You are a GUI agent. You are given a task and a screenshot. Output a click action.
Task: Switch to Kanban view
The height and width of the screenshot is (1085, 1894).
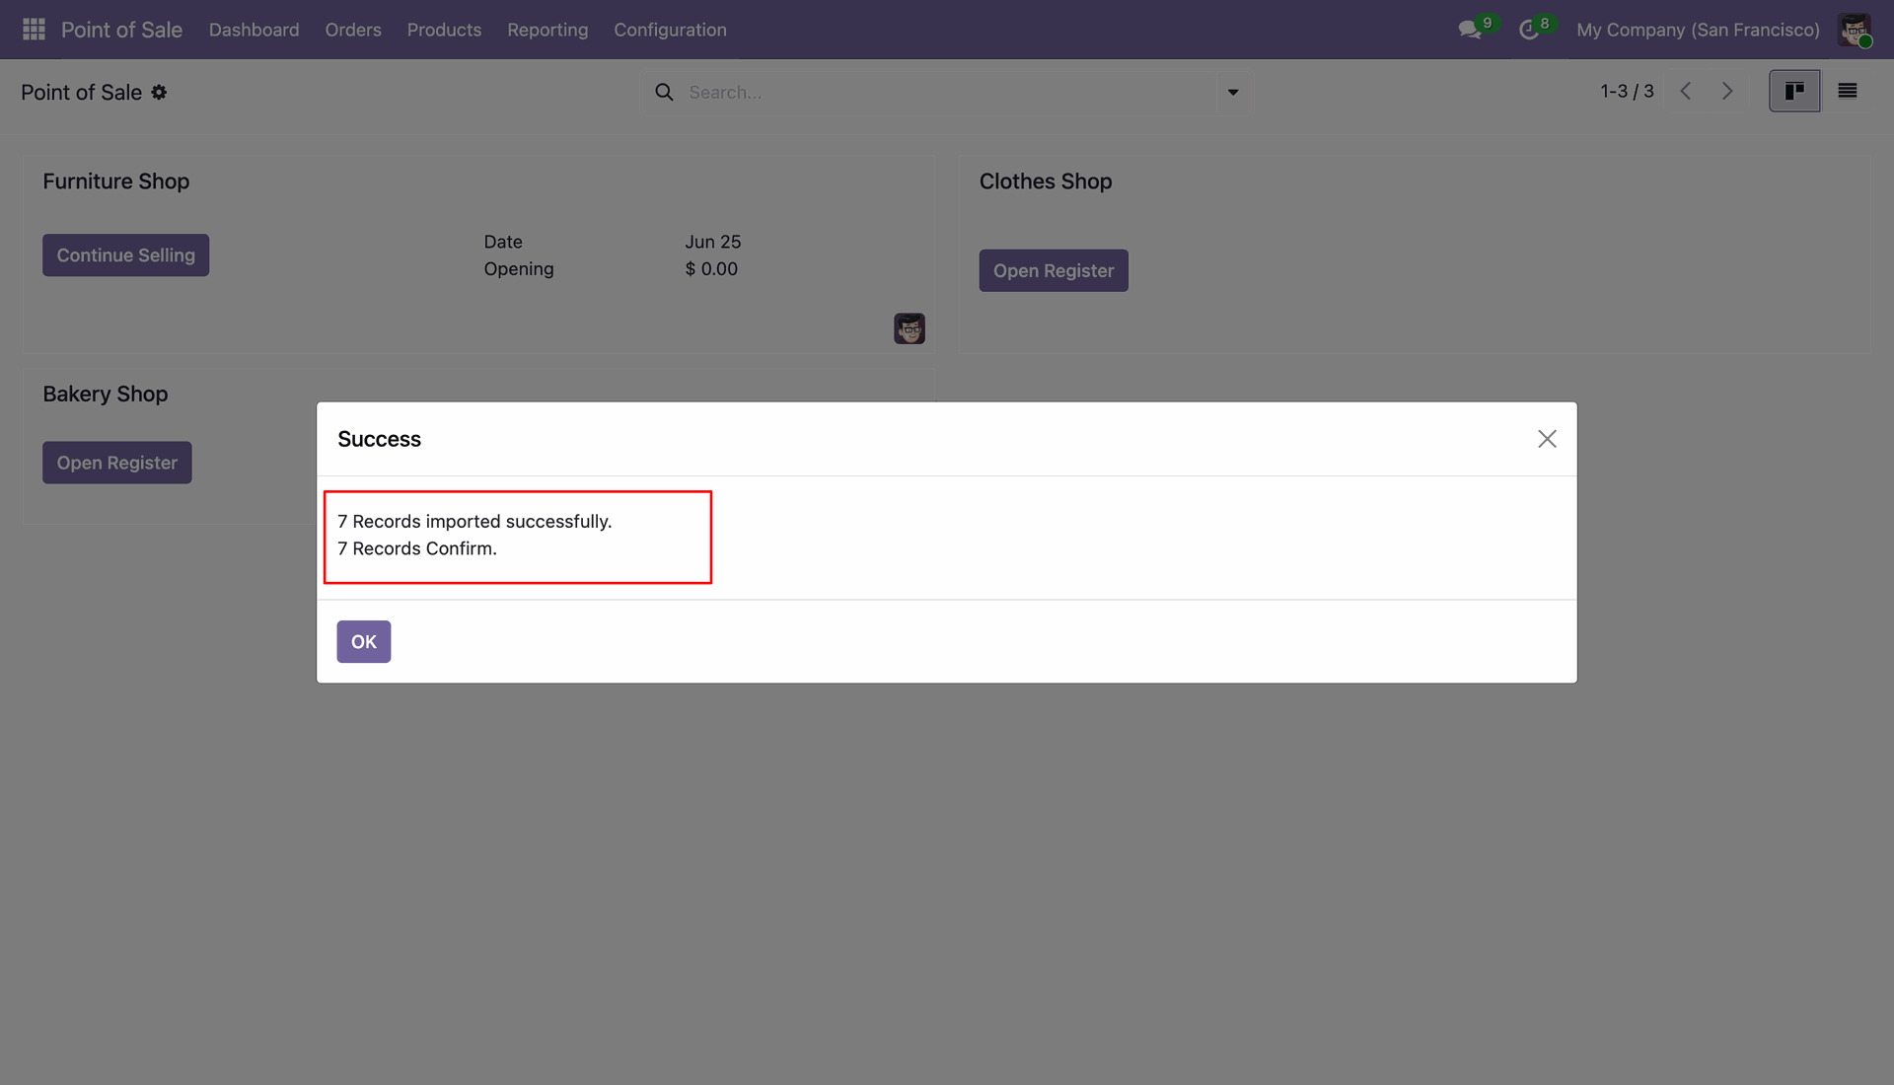point(1794,91)
